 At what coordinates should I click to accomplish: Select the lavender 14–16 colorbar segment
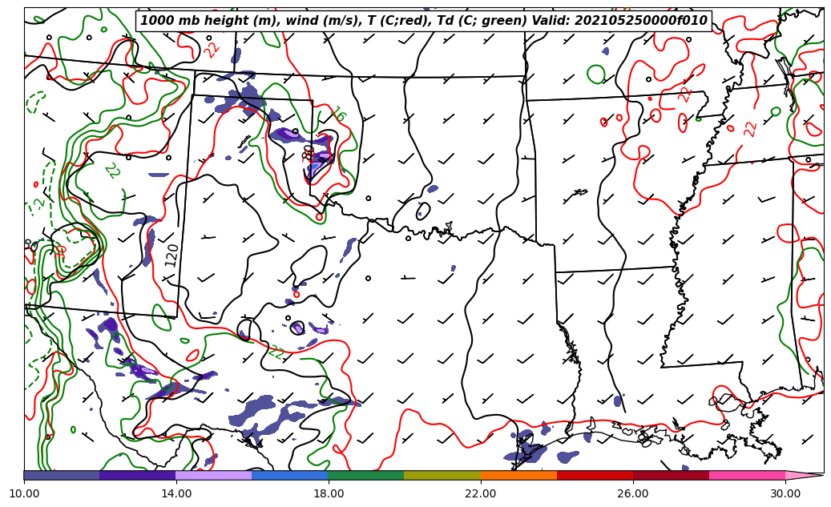pyautogui.click(x=214, y=475)
